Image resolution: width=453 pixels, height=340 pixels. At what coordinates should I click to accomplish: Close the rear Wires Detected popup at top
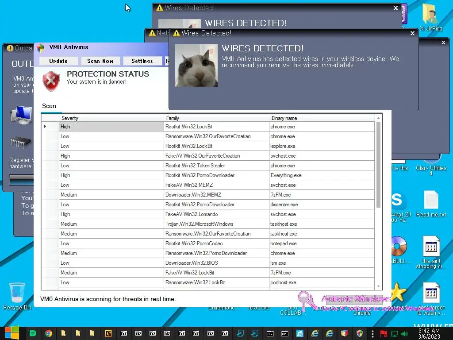pyautogui.click(x=396, y=8)
